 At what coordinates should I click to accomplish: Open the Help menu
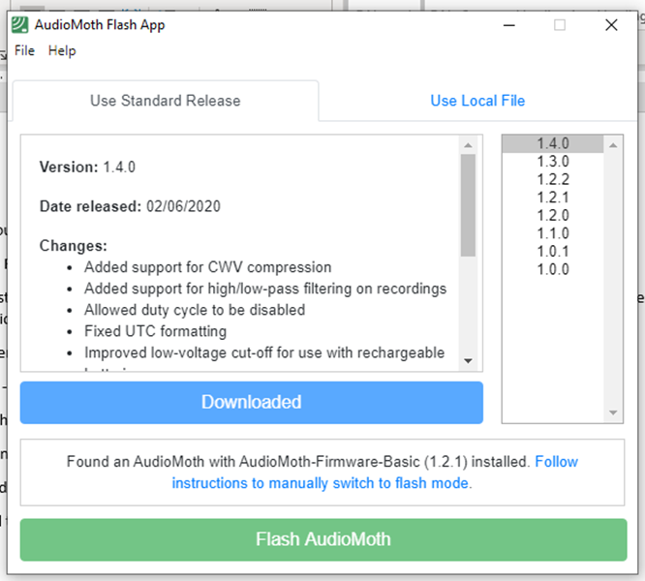[x=62, y=50]
